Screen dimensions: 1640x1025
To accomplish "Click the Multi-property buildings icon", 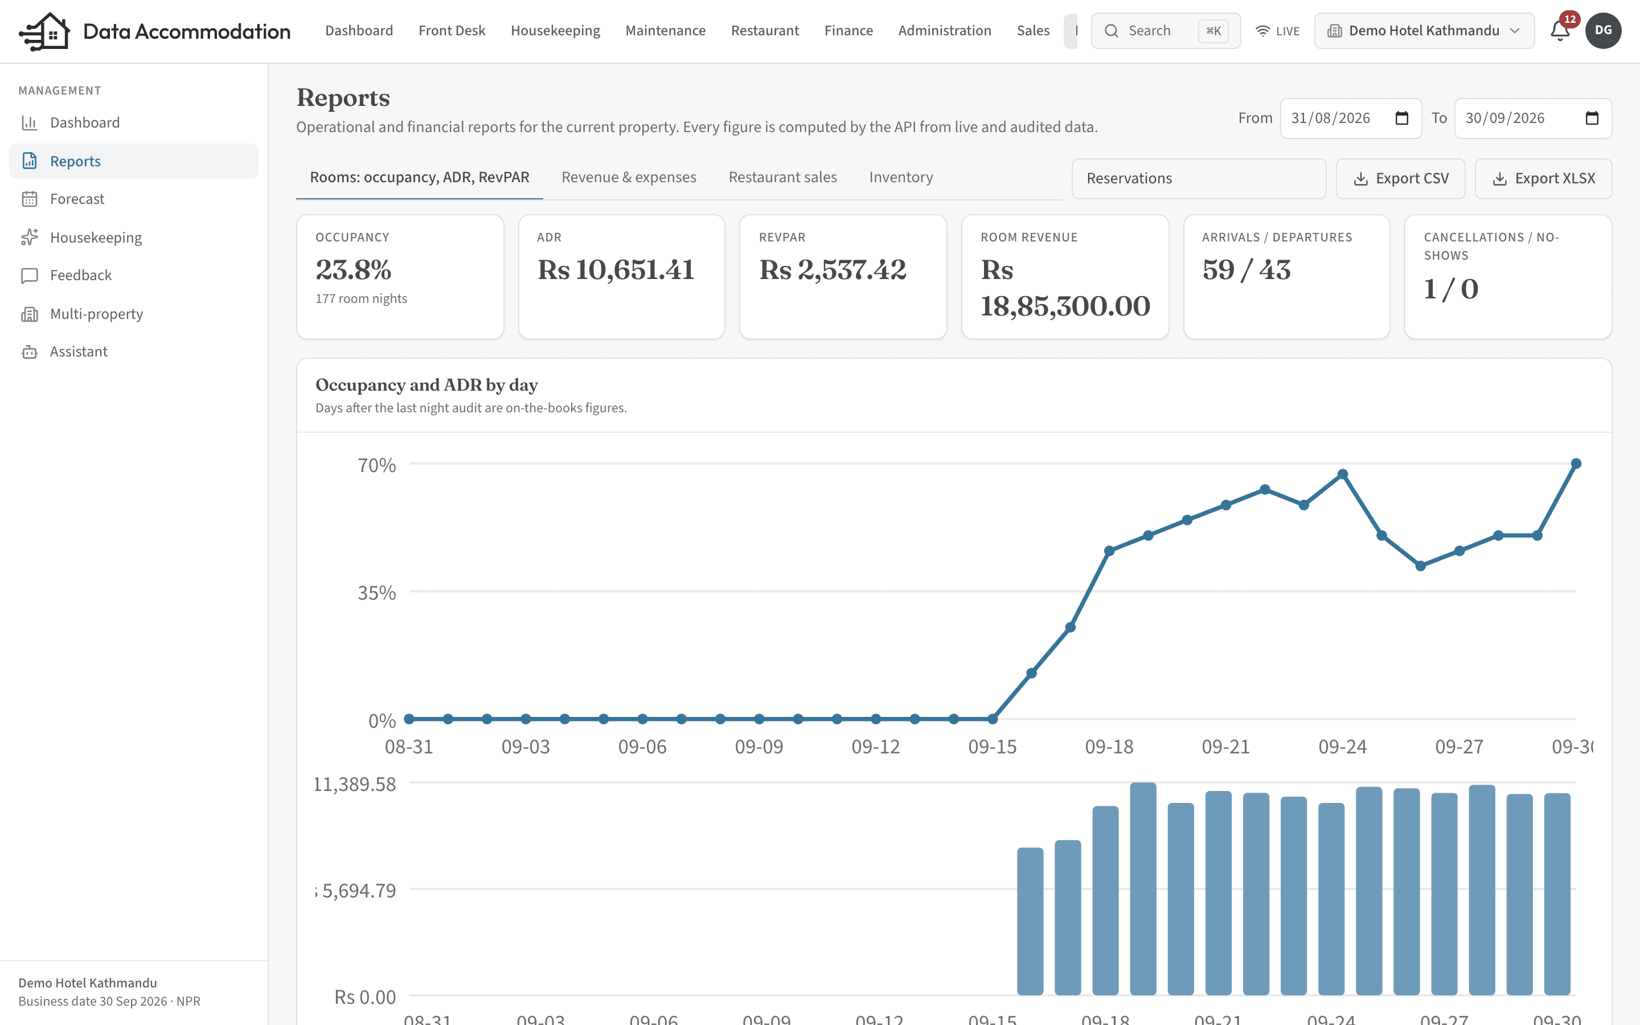I will coord(29,314).
